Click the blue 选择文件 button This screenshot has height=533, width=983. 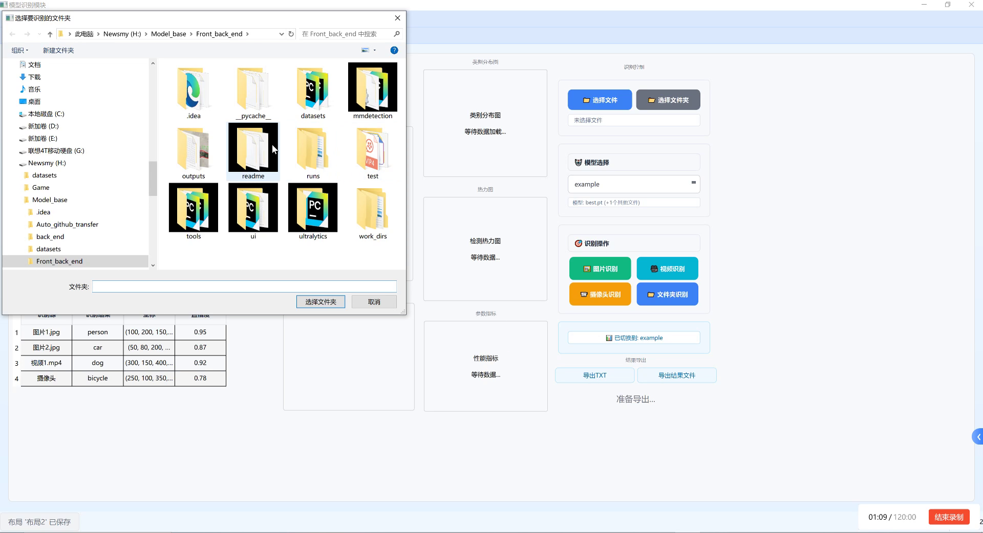coord(600,100)
